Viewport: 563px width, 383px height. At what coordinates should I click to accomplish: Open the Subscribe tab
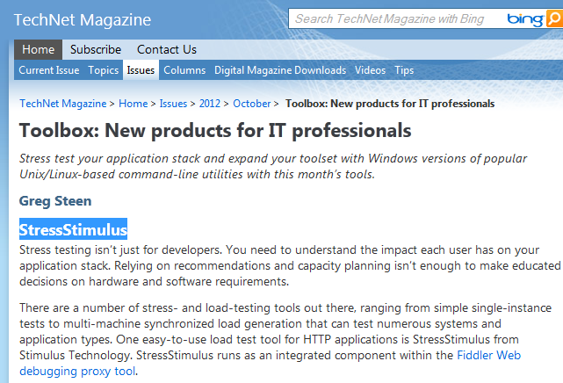point(96,49)
